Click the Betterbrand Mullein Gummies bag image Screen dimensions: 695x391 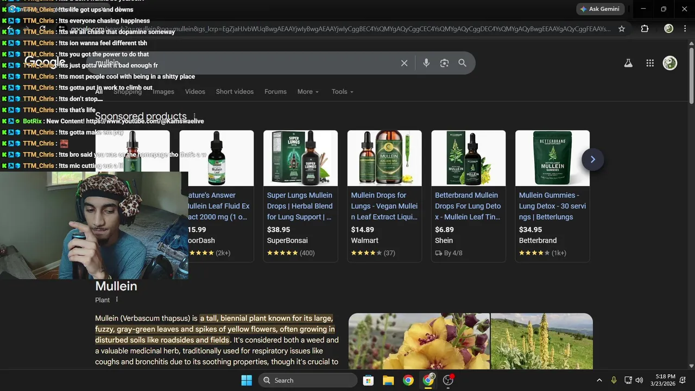[x=552, y=158]
